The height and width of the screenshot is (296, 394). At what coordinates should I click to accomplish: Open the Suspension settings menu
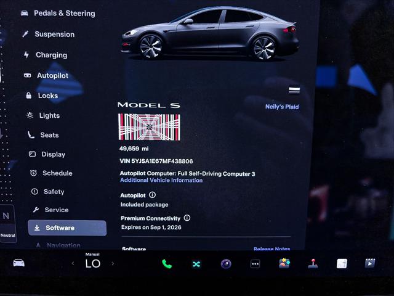[x=49, y=35]
